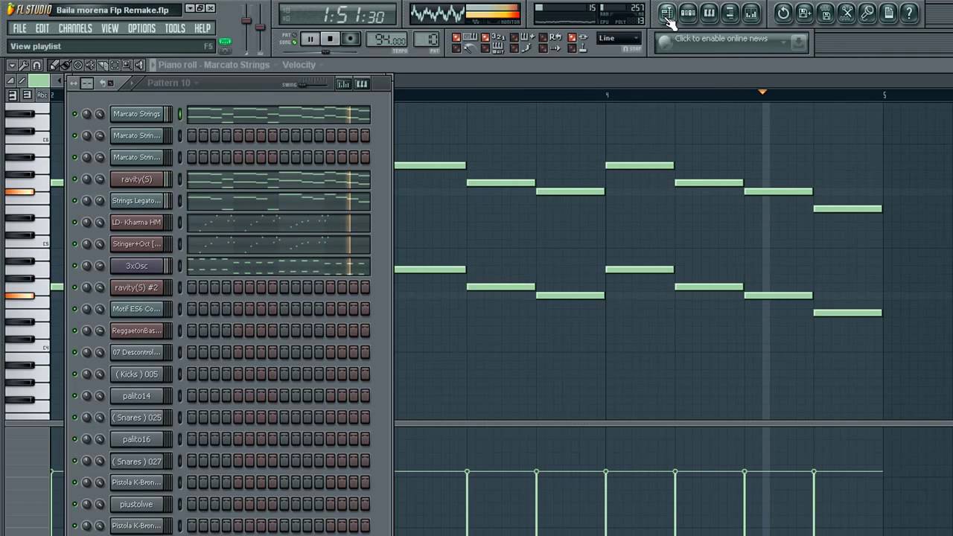953x536 pixels.
Task: Open the step sequencer channel options arrow
Action: point(132,83)
